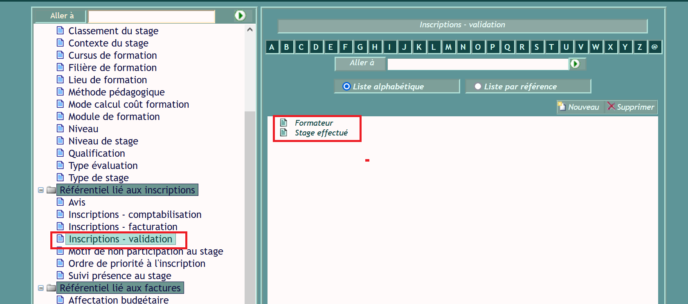Click the page icon beside Avis
The image size is (688, 304).
click(60, 202)
